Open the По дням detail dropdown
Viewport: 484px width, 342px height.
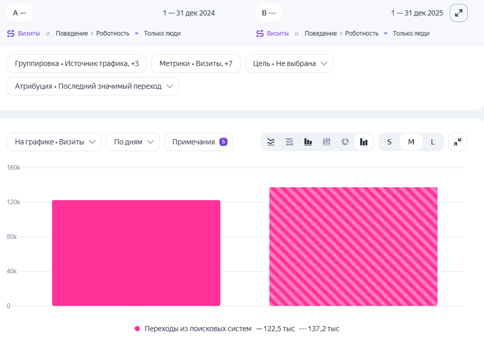point(133,142)
